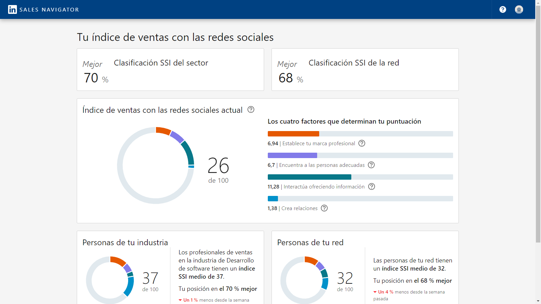Click the purple Encuentra personas progress bar
Viewport: 541px width, 304px height.
(x=360, y=155)
